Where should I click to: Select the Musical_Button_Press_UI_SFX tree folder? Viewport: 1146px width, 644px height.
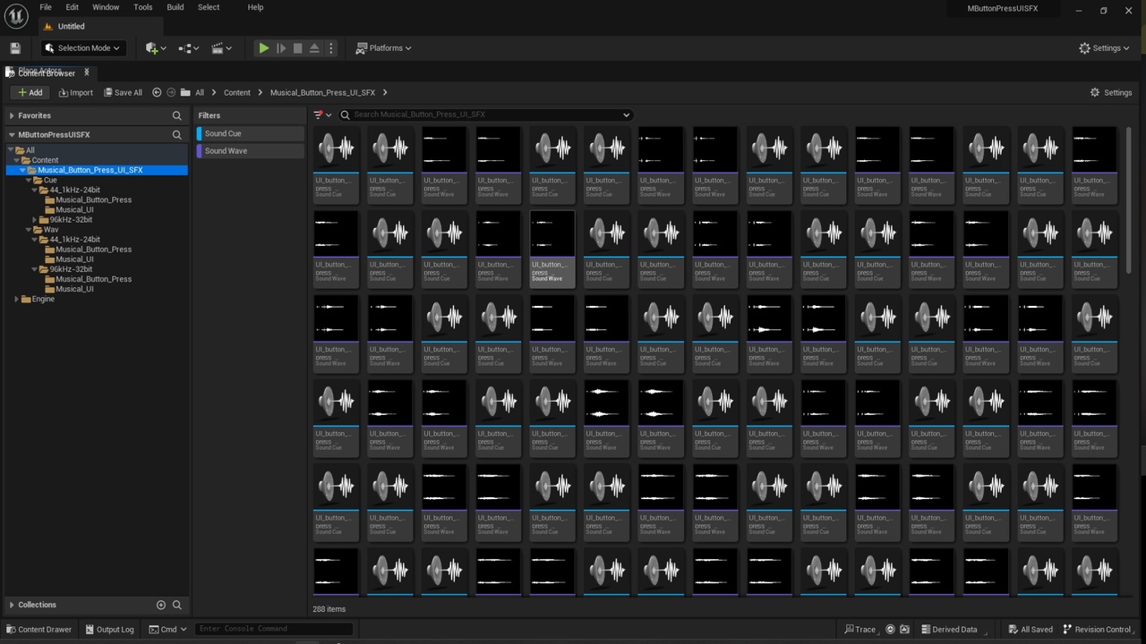click(x=90, y=170)
